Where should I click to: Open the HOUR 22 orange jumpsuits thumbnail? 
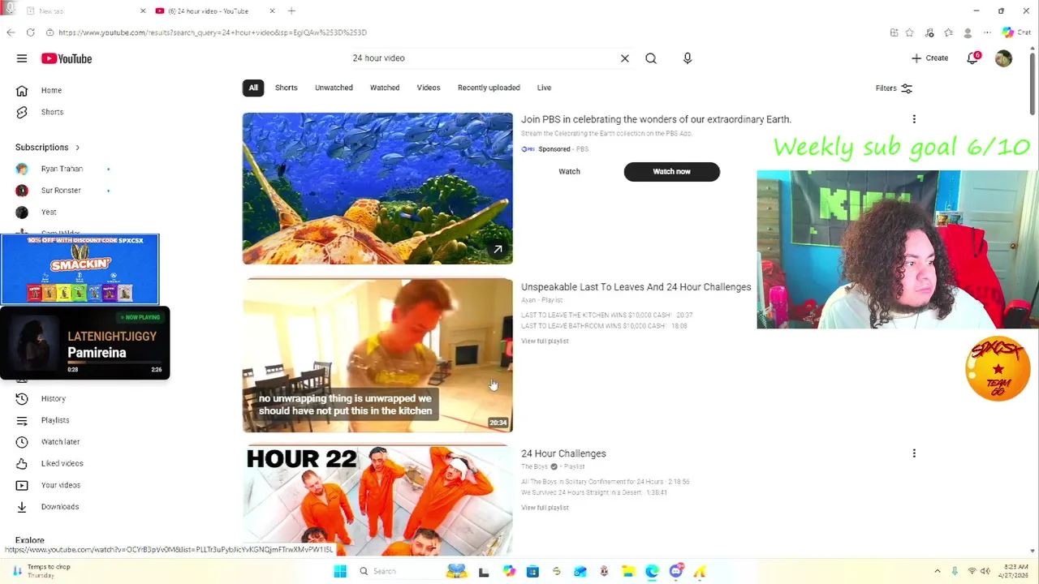click(377, 500)
